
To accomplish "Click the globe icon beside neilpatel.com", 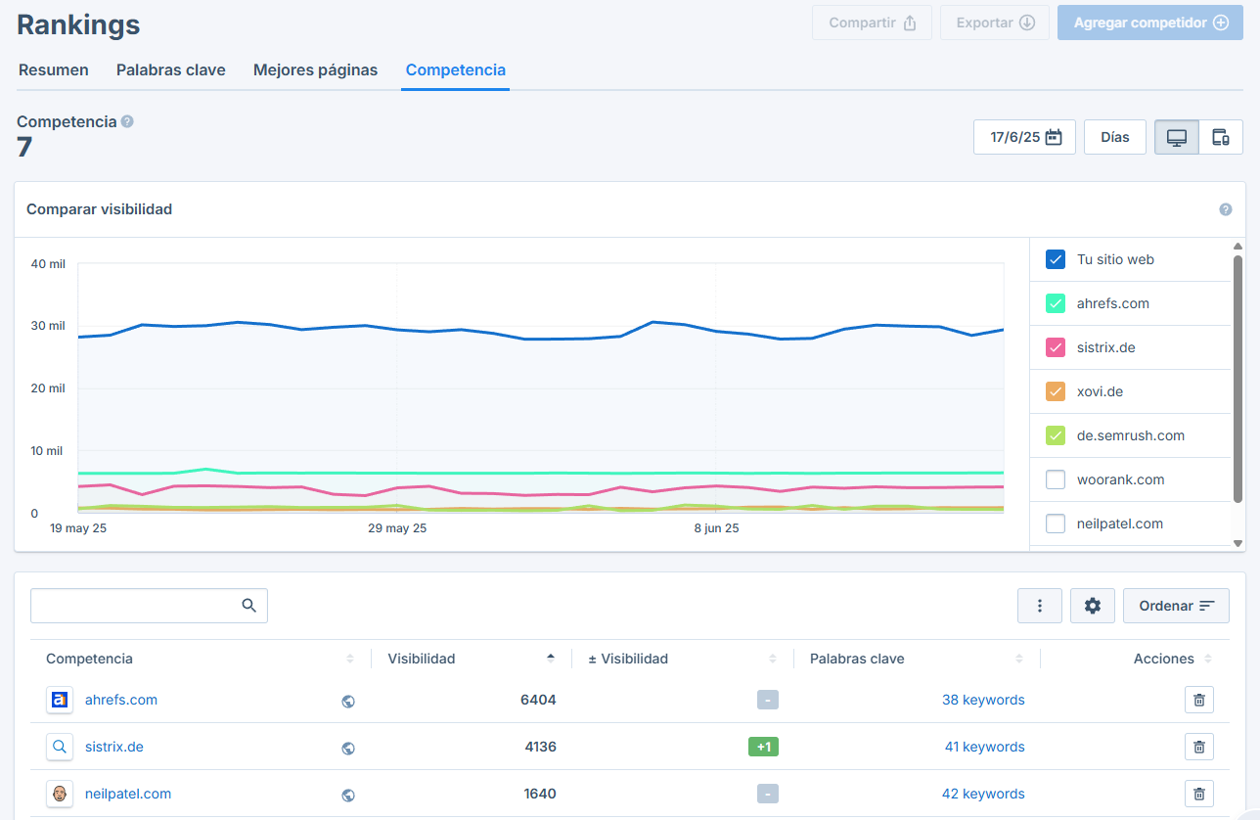I will click(x=348, y=795).
